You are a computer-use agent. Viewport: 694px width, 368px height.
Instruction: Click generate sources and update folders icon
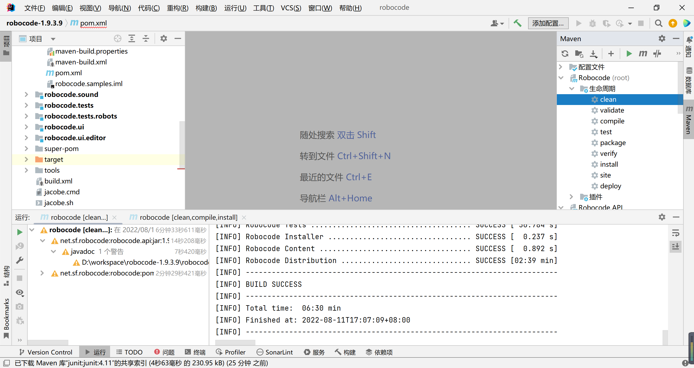click(x=579, y=54)
